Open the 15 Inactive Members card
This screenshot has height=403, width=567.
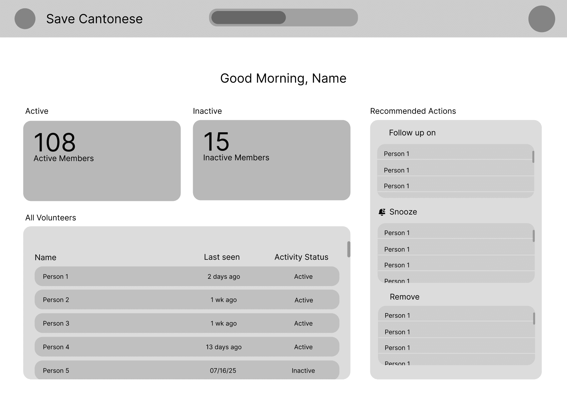coord(271,160)
